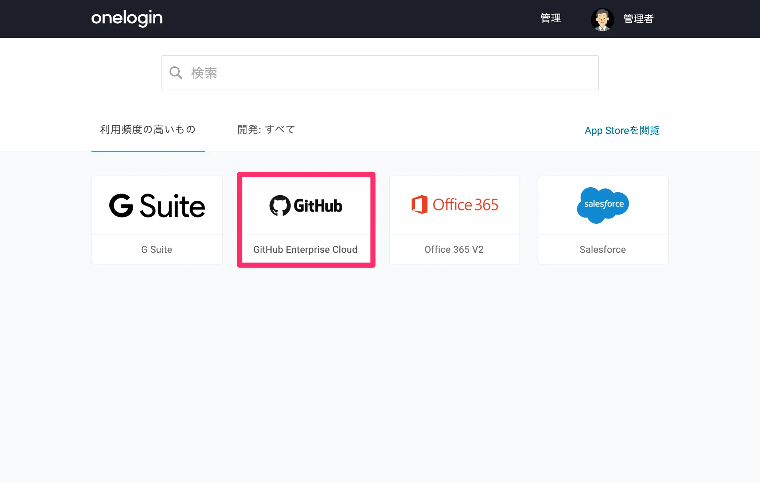Image resolution: width=760 pixels, height=483 pixels.
Task: Click the search magnifier icon
Action: (x=176, y=73)
